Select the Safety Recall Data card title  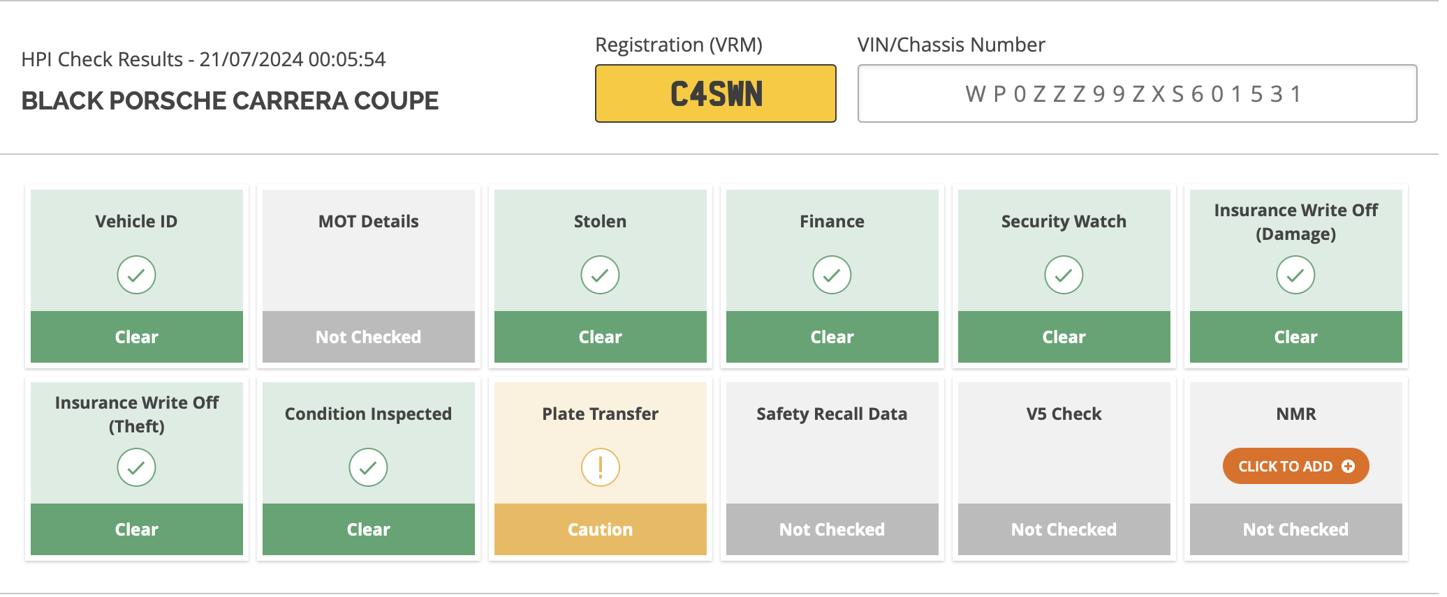coord(832,414)
